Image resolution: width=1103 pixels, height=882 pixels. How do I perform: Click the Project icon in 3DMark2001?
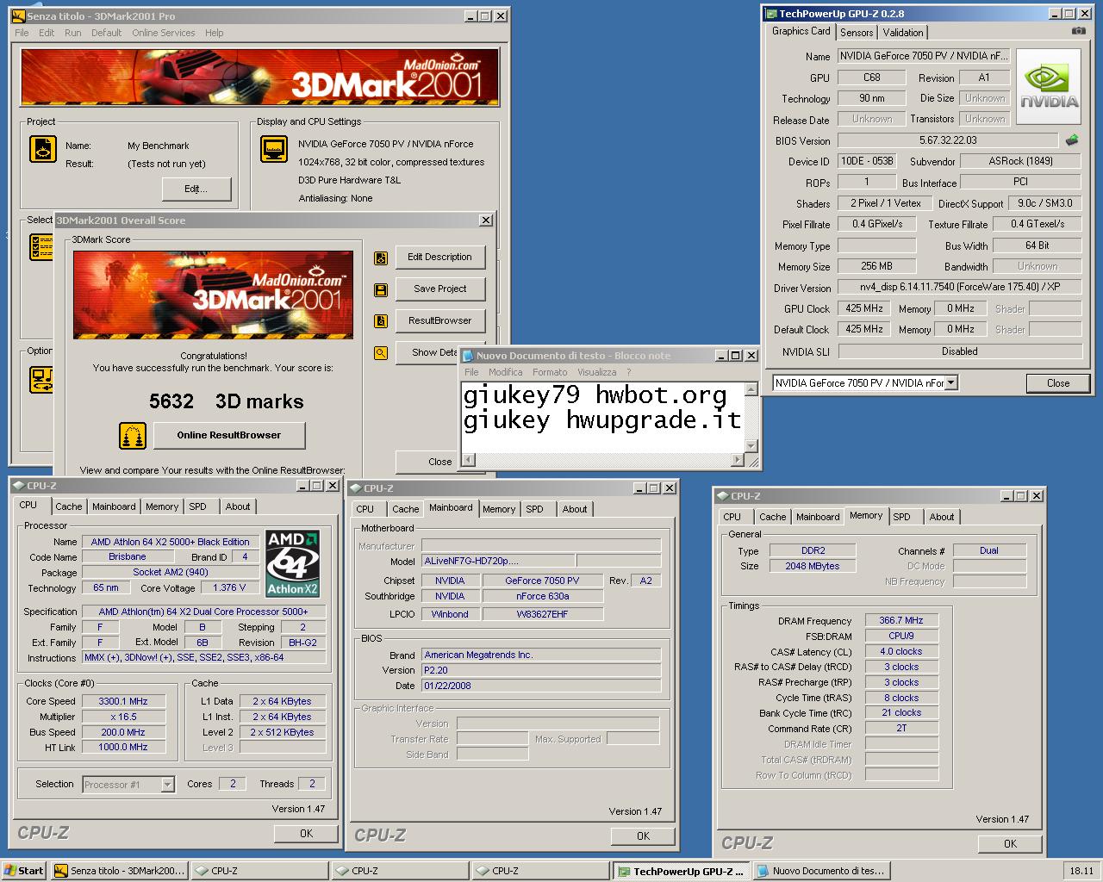43,149
